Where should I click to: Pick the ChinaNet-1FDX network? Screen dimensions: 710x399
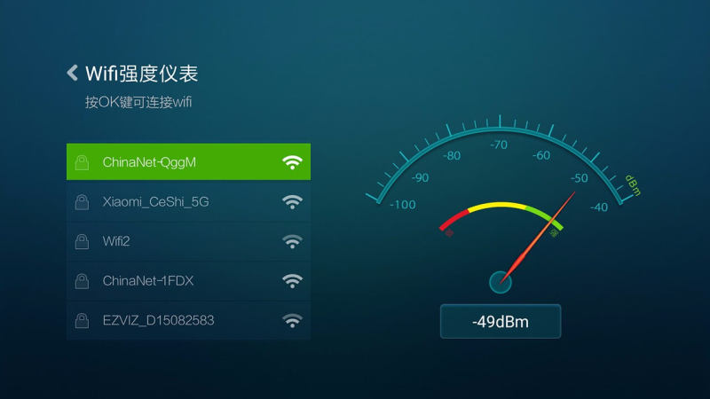188,281
